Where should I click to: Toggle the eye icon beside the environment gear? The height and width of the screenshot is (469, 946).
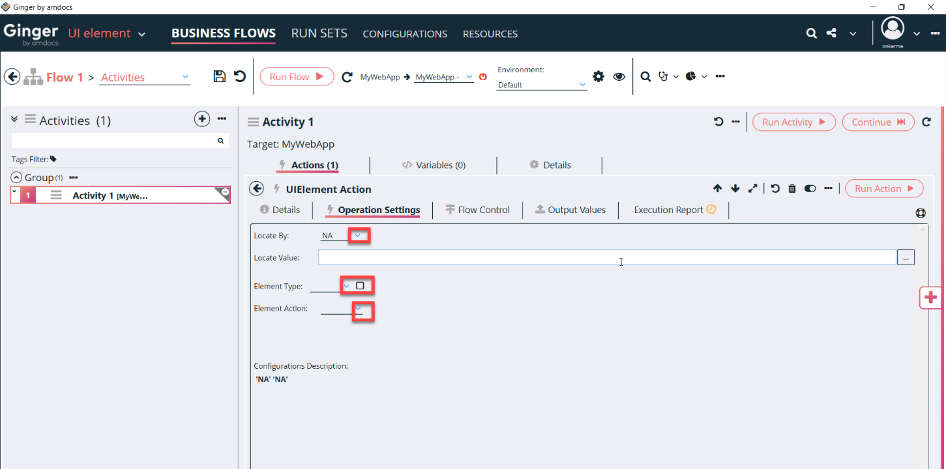pyautogui.click(x=619, y=77)
